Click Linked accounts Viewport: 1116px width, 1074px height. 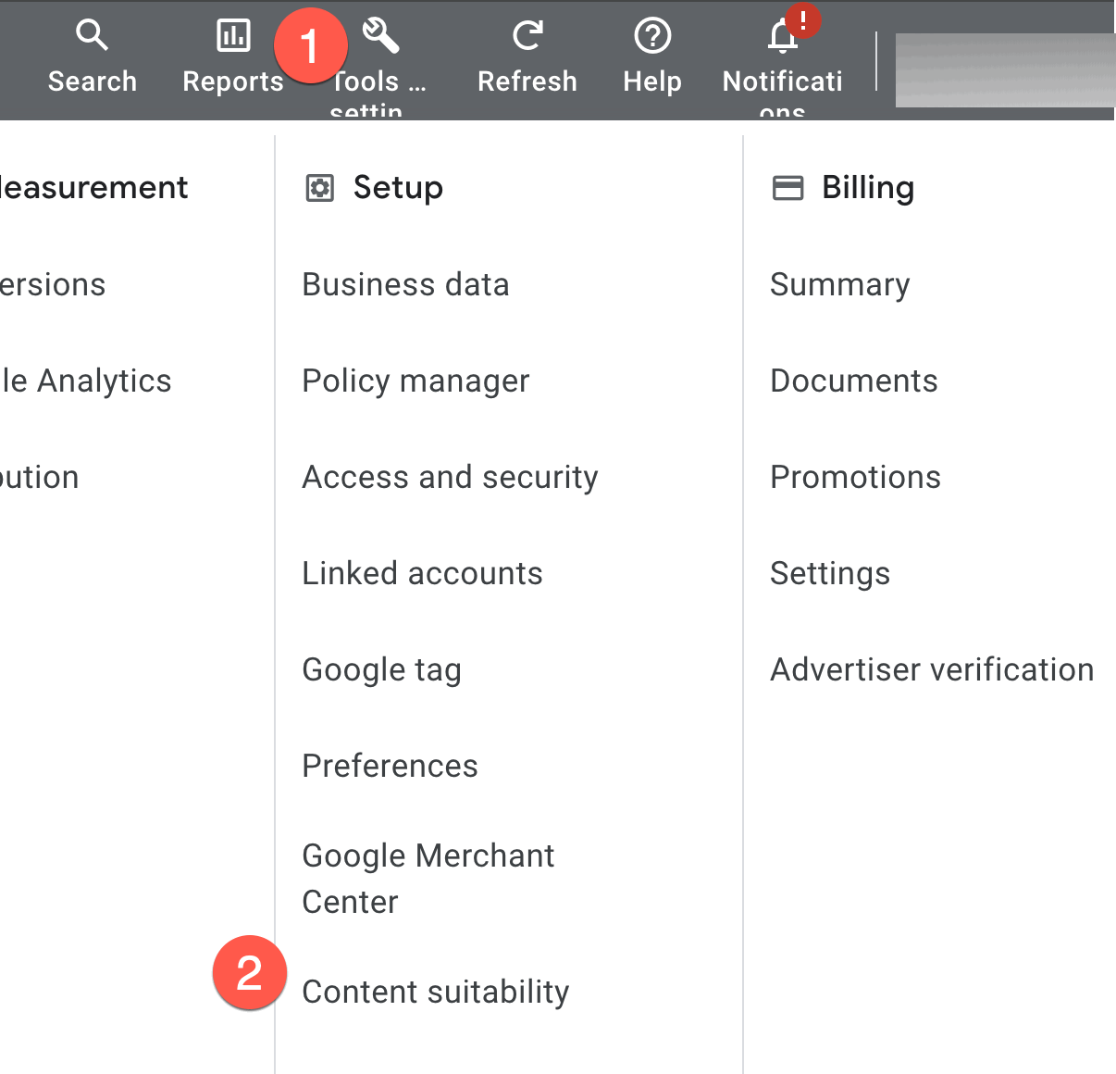422,573
